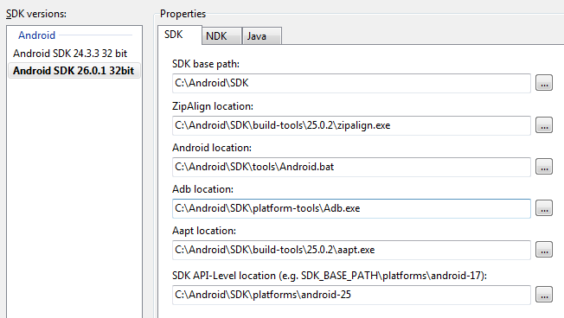Select Android SDK 26.0.1 32bit entry
Image resolution: width=564 pixels, height=318 pixels.
(74, 71)
